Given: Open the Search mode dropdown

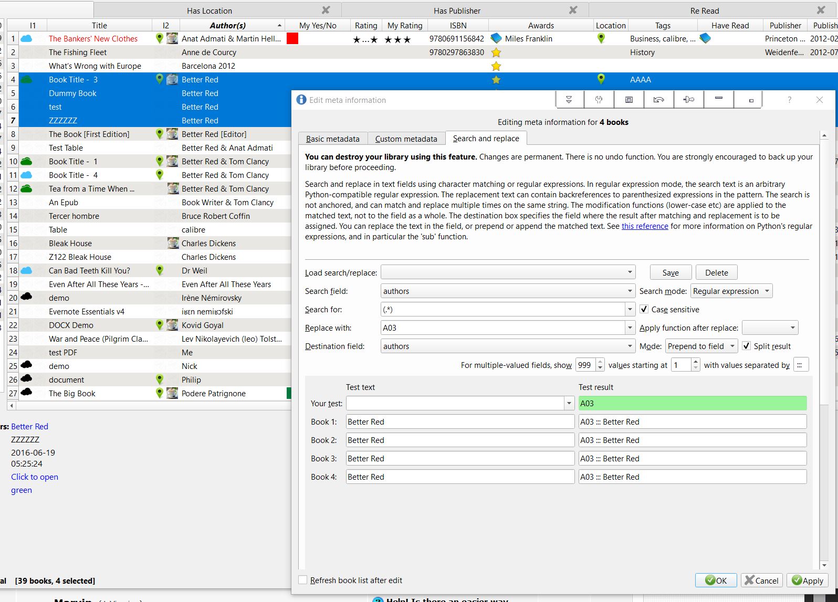Looking at the screenshot, I should tap(731, 291).
